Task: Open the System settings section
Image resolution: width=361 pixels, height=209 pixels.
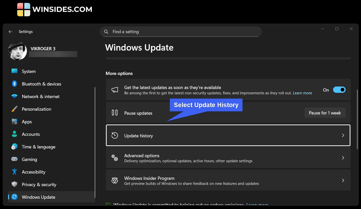Action: pos(28,71)
